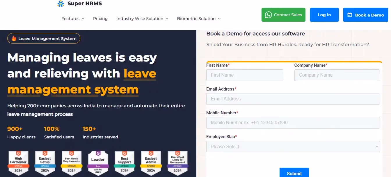The image size is (391, 177).
Task: Click the WhatsApp icon in Contact Sales
Action: [x=269, y=15]
